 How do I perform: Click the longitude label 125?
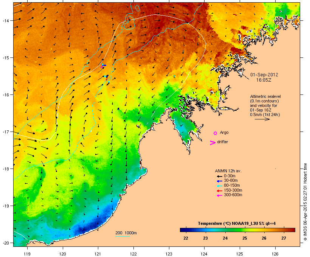240,254
